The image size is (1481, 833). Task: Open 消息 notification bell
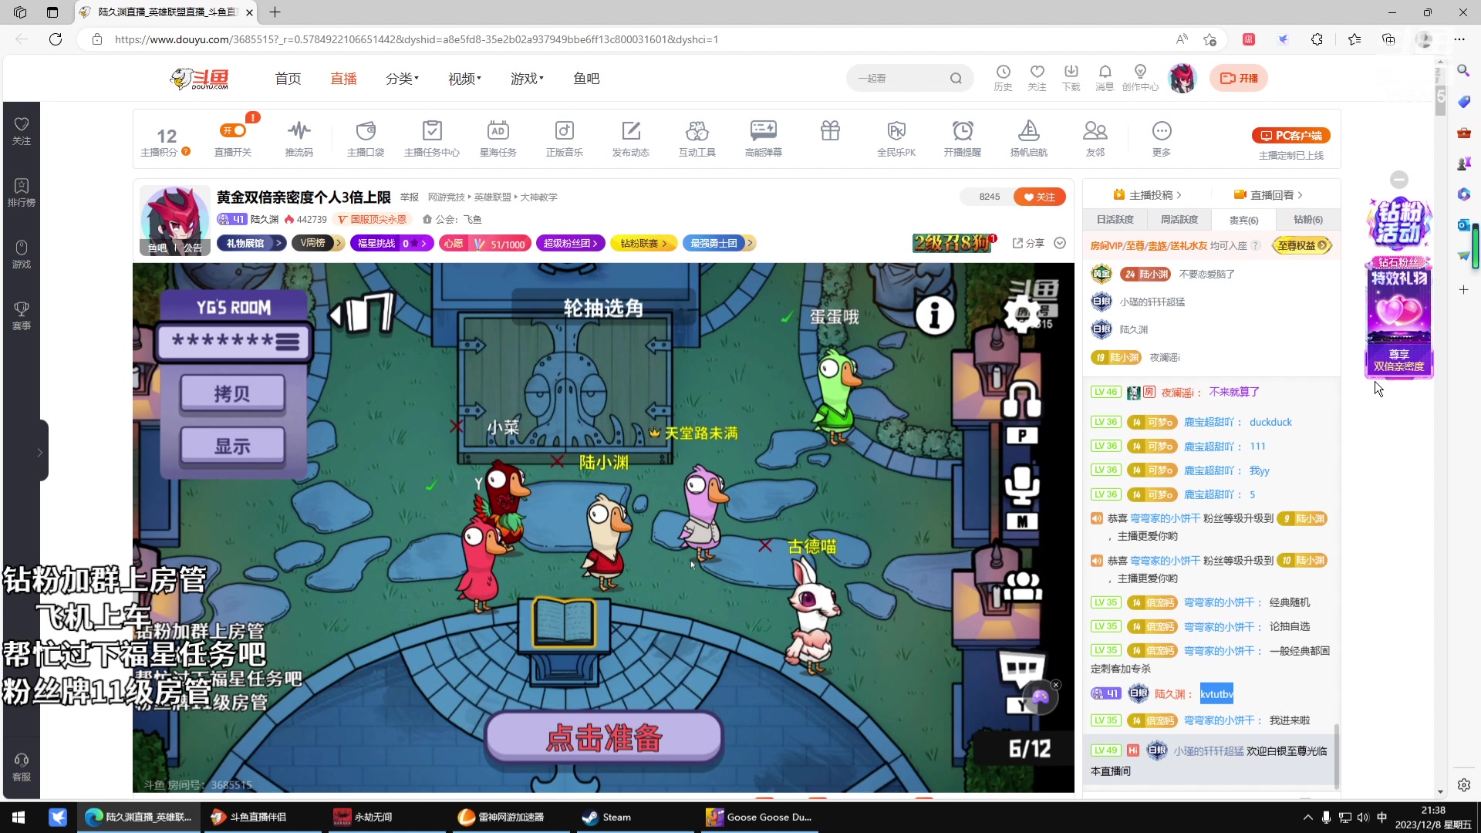pyautogui.click(x=1105, y=78)
